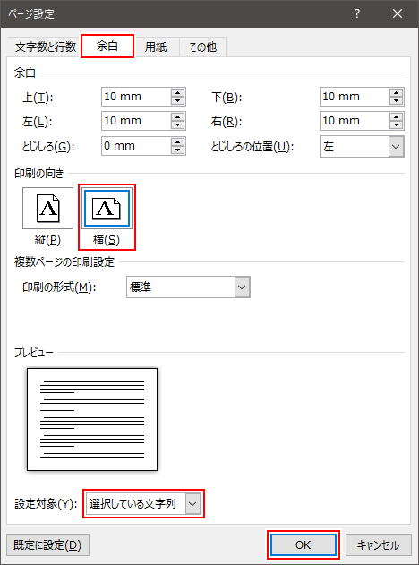Click into the とじしろ gutter field
The image size is (419, 565).
pos(136,146)
